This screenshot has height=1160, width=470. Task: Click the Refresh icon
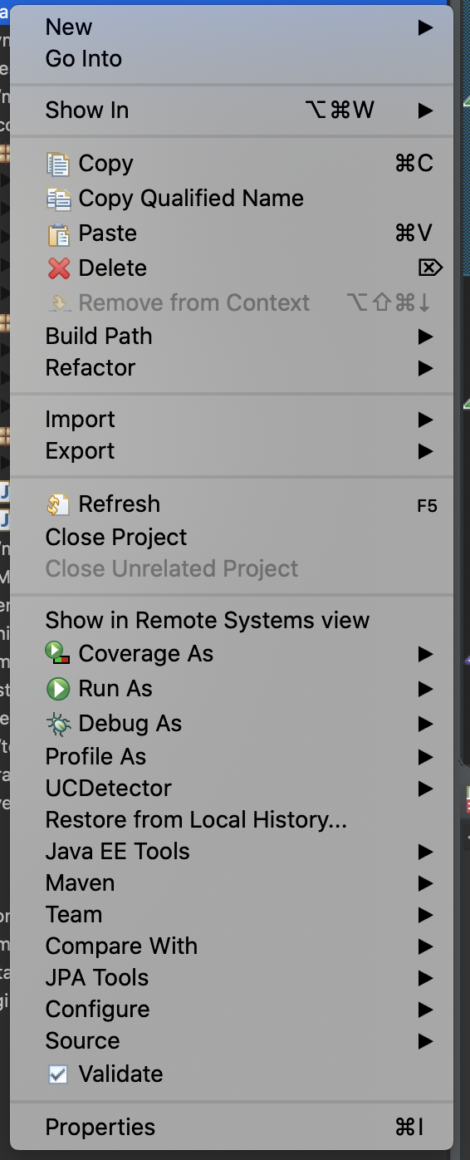(x=58, y=504)
